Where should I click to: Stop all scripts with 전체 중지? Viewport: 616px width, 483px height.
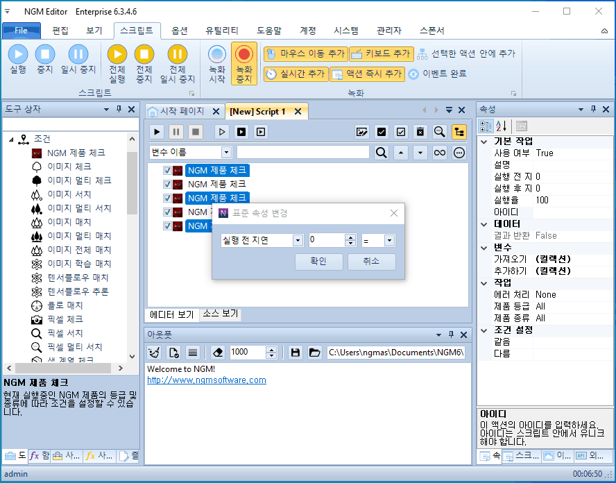click(144, 64)
